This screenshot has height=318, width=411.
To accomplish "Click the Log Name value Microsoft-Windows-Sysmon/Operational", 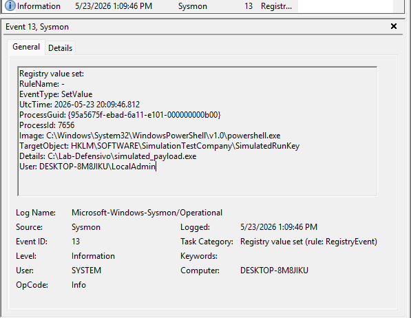I will coord(147,213).
